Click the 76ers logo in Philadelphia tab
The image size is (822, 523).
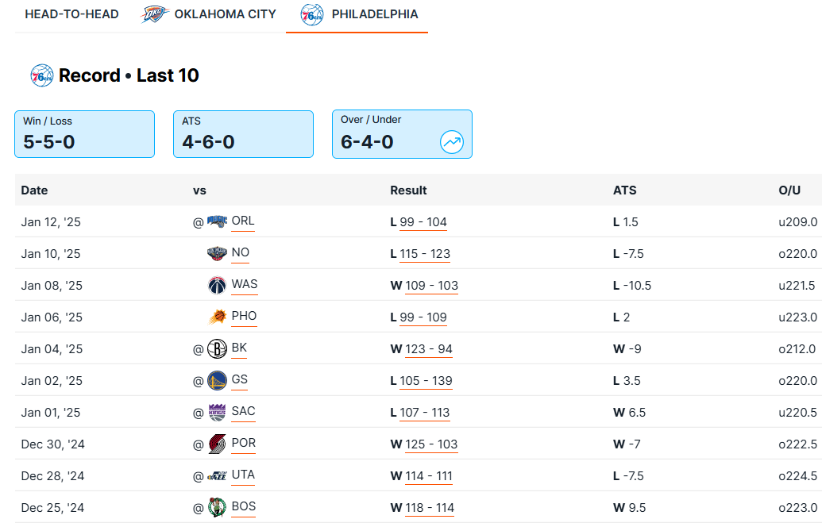[x=311, y=14]
